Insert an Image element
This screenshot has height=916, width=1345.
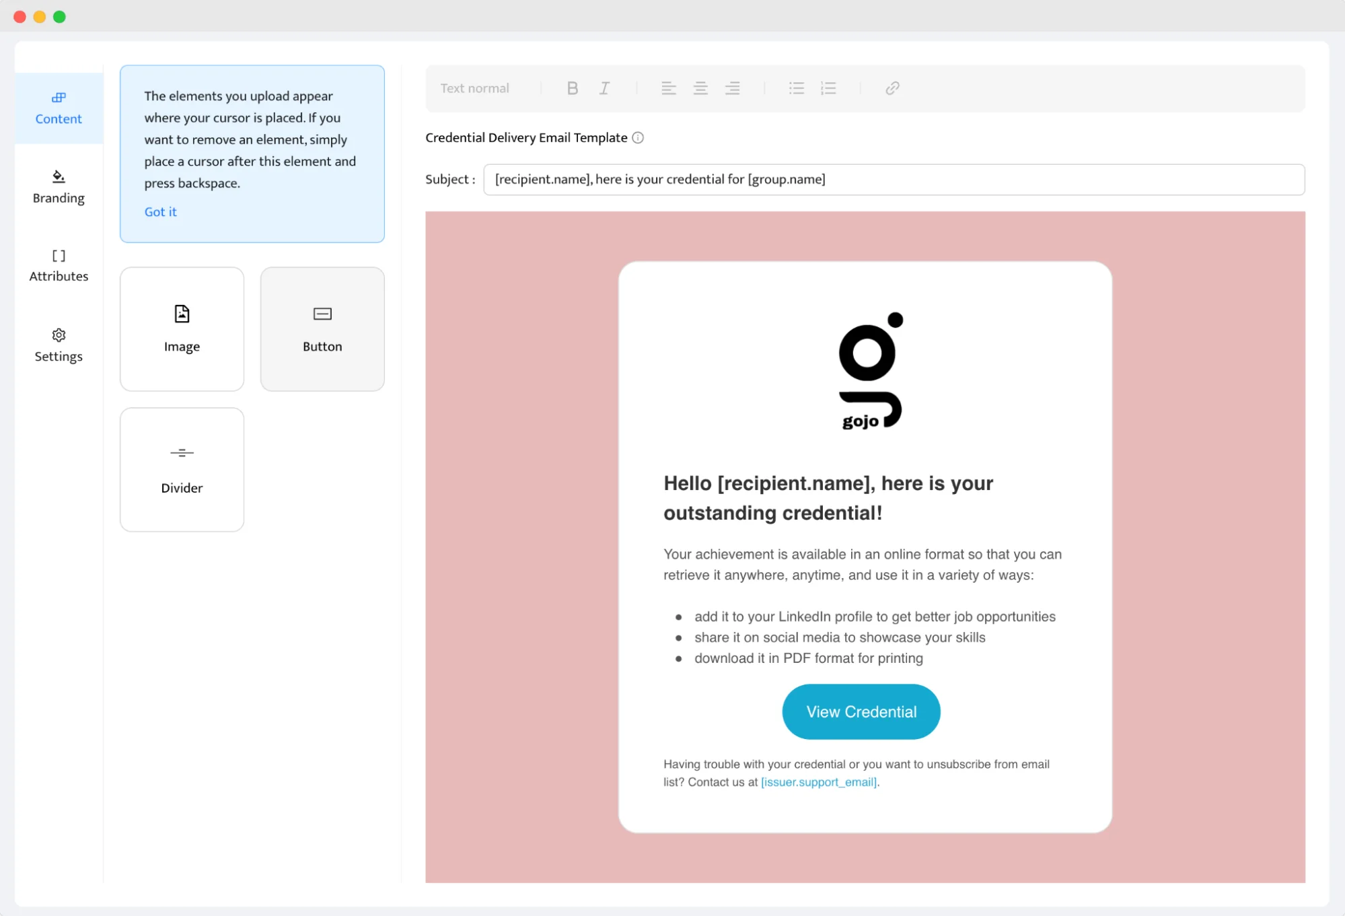[x=182, y=329]
